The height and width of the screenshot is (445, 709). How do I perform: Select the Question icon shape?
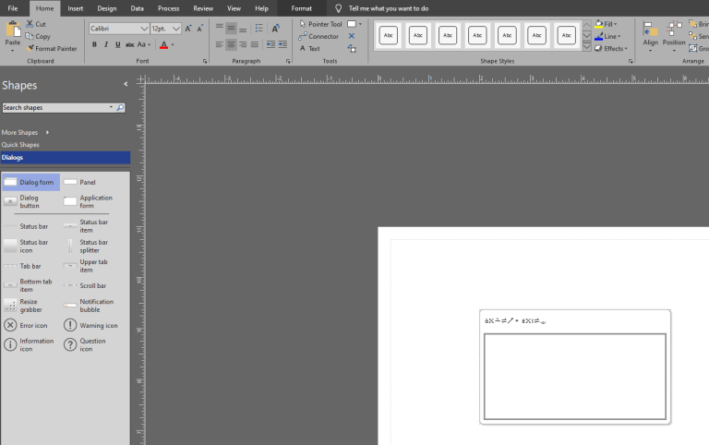click(86, 344)
